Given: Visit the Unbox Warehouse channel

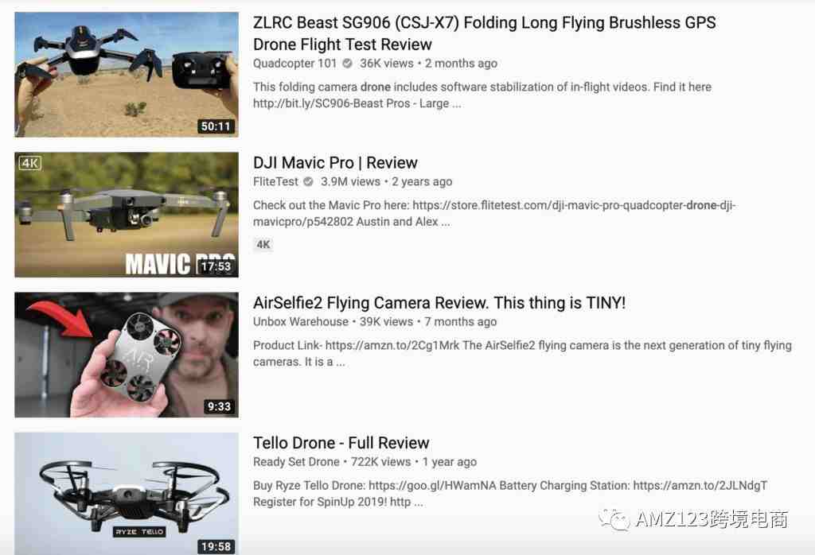Looking at the screenshot, I should [300, 322].
